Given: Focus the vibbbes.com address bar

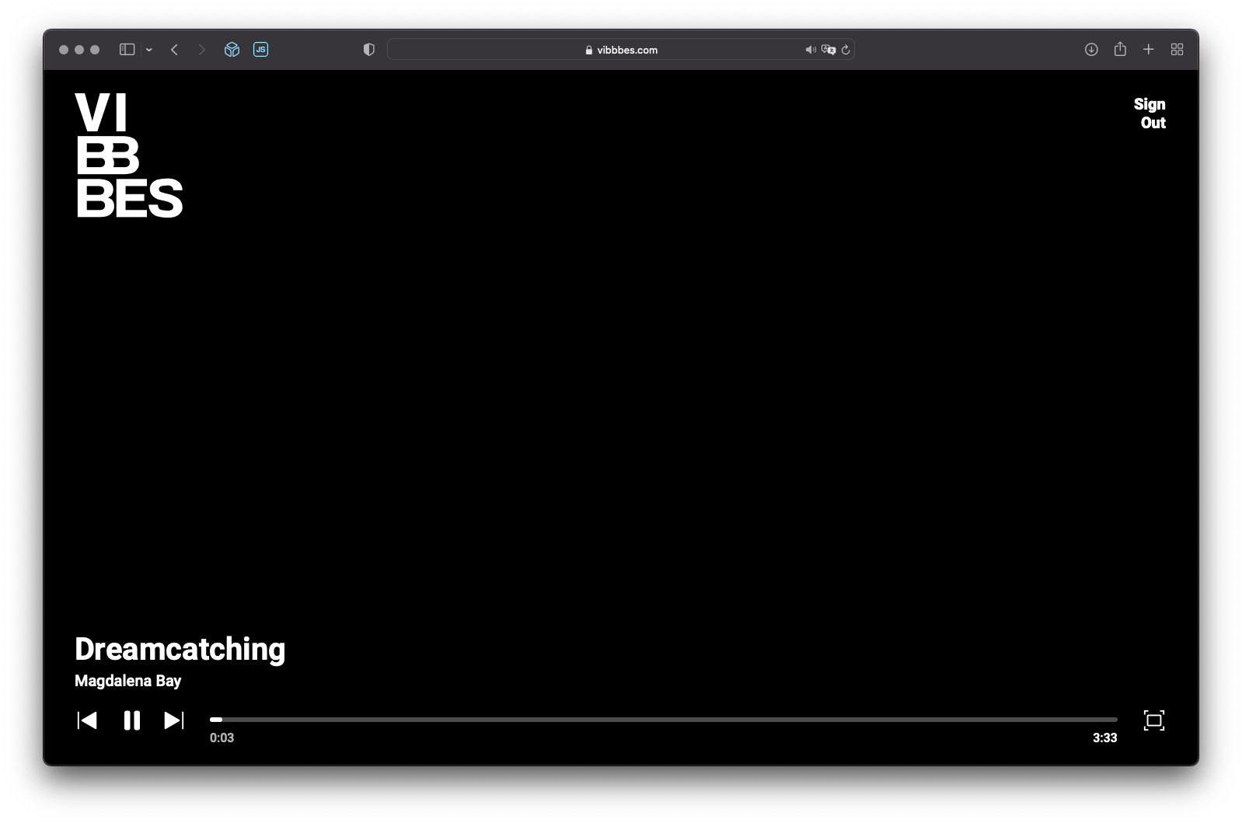Looking at the screenshot, I should [621, 50].
